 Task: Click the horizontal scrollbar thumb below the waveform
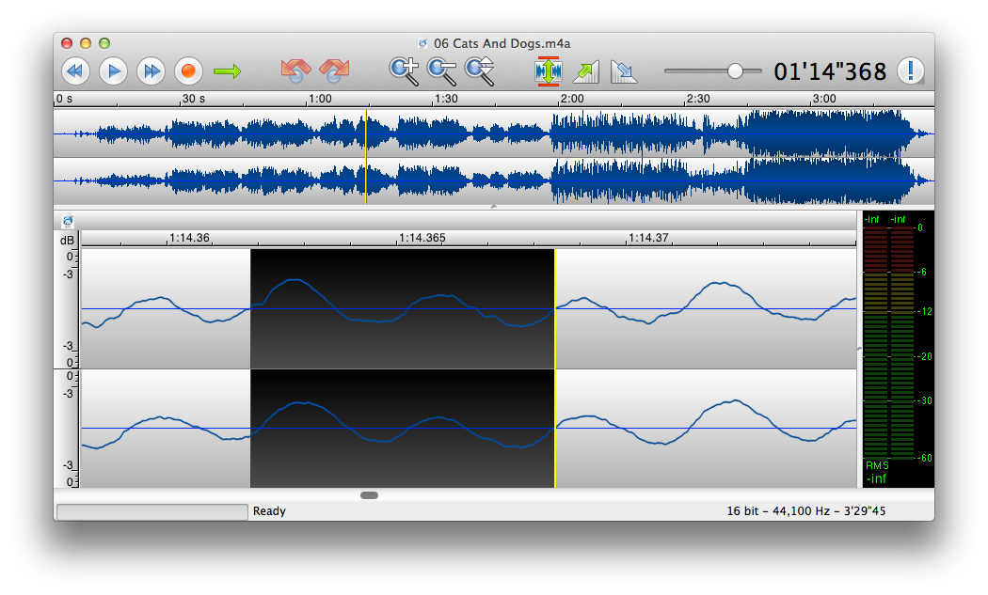coord(369,495)
